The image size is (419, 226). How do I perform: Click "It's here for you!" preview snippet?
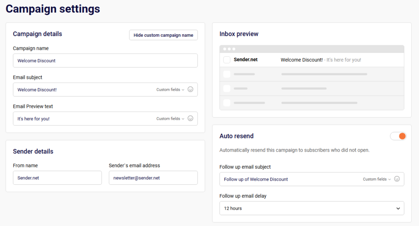344,60
